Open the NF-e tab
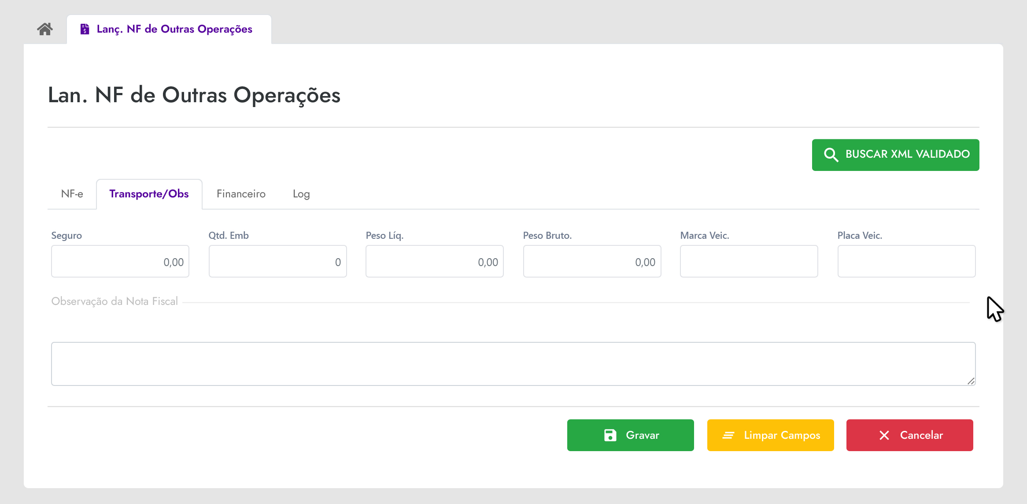1027x504 pixels. (x=72, y=194)
